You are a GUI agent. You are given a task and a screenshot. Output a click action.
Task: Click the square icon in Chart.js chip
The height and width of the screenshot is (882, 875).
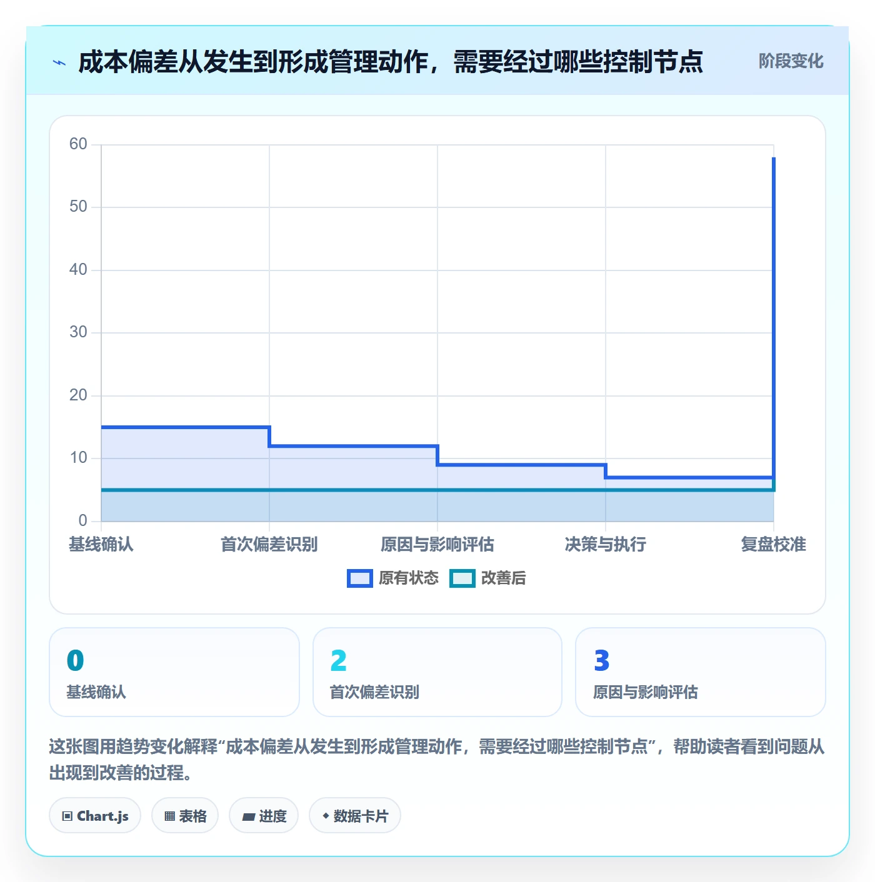67,816
